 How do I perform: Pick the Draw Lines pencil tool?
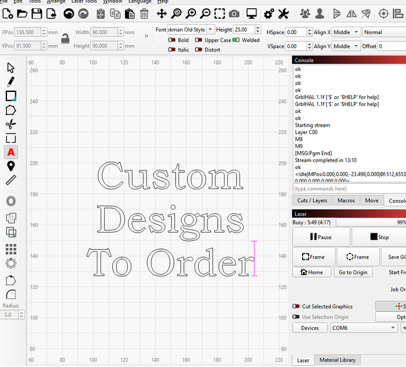11,82
